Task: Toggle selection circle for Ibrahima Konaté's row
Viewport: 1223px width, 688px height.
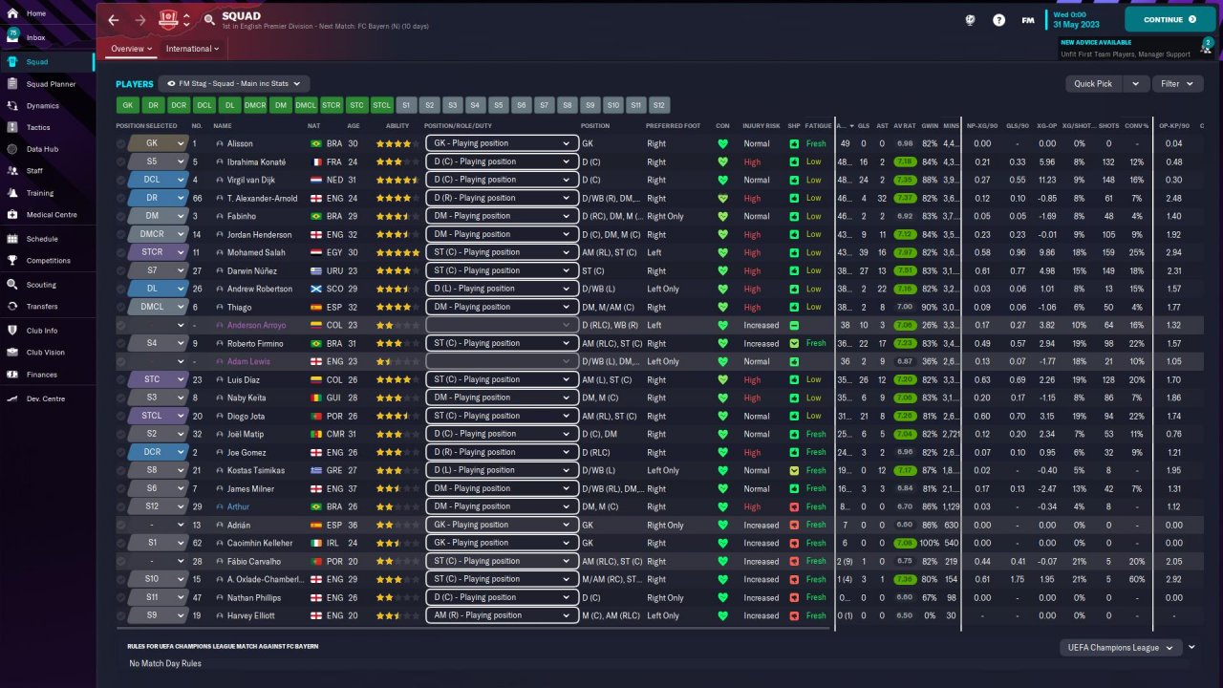Action: click(x=121, y=161)
